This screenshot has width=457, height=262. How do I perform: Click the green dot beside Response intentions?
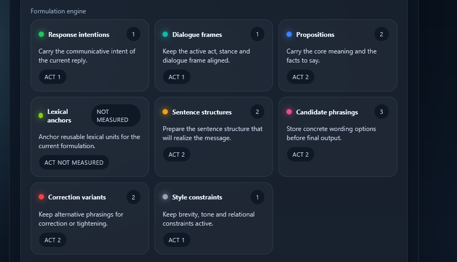[x=41, y=35]
